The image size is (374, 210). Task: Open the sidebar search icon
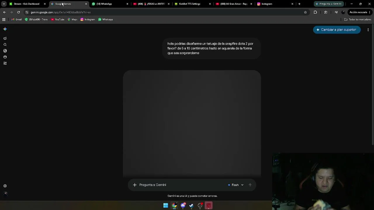click(5, 45)
